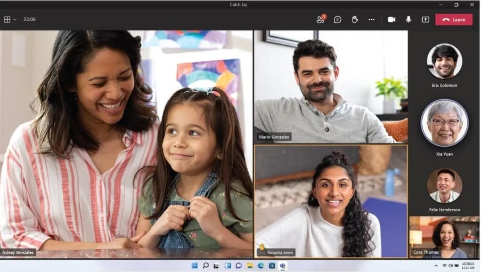Select Natasha Jones's video tile
Image resolution: width=481 pixels, height=272 pixels.
coord(331,200)
